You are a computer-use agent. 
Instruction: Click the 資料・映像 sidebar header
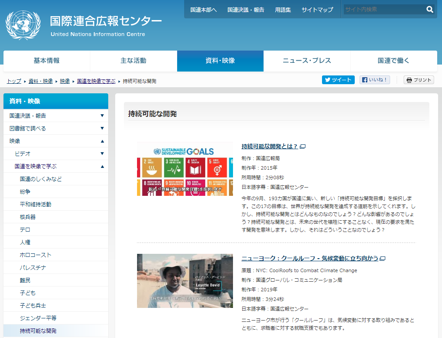[x=56, y=101]
